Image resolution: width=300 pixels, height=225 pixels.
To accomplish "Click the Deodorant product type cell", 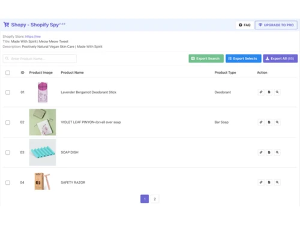I will tap(223, 92).
